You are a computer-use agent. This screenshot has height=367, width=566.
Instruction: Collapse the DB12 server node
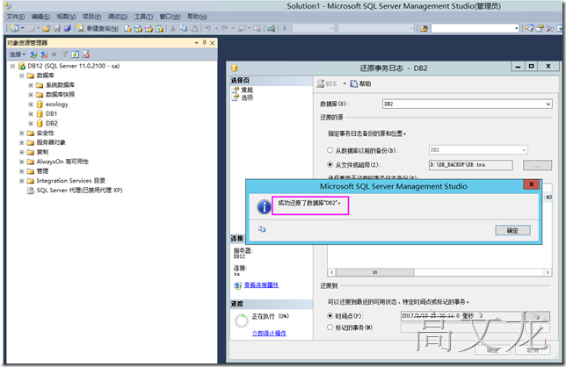point(12,66)
